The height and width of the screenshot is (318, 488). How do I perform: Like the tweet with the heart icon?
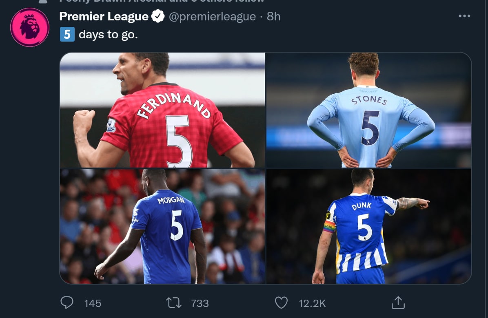pos(281,303)
